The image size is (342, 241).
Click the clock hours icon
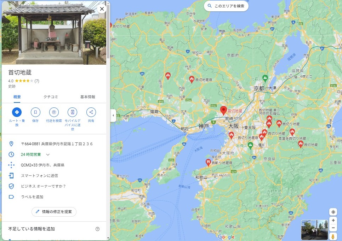[11, 154]
